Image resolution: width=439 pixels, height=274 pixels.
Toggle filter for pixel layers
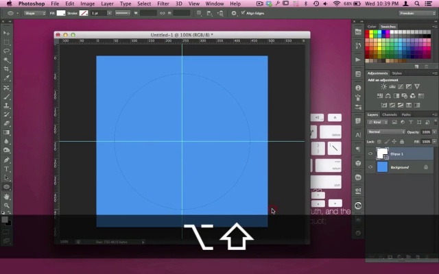394,122
